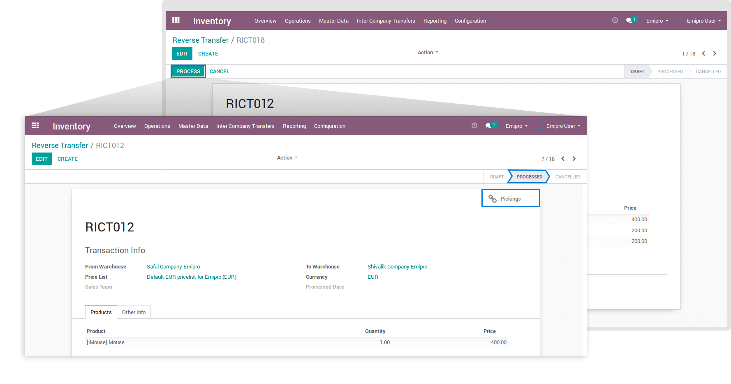The height and width of the screenshot is (384, 731).
Task: Open the Emipro User menu in the RICT012 window
Action: (561, 126)
